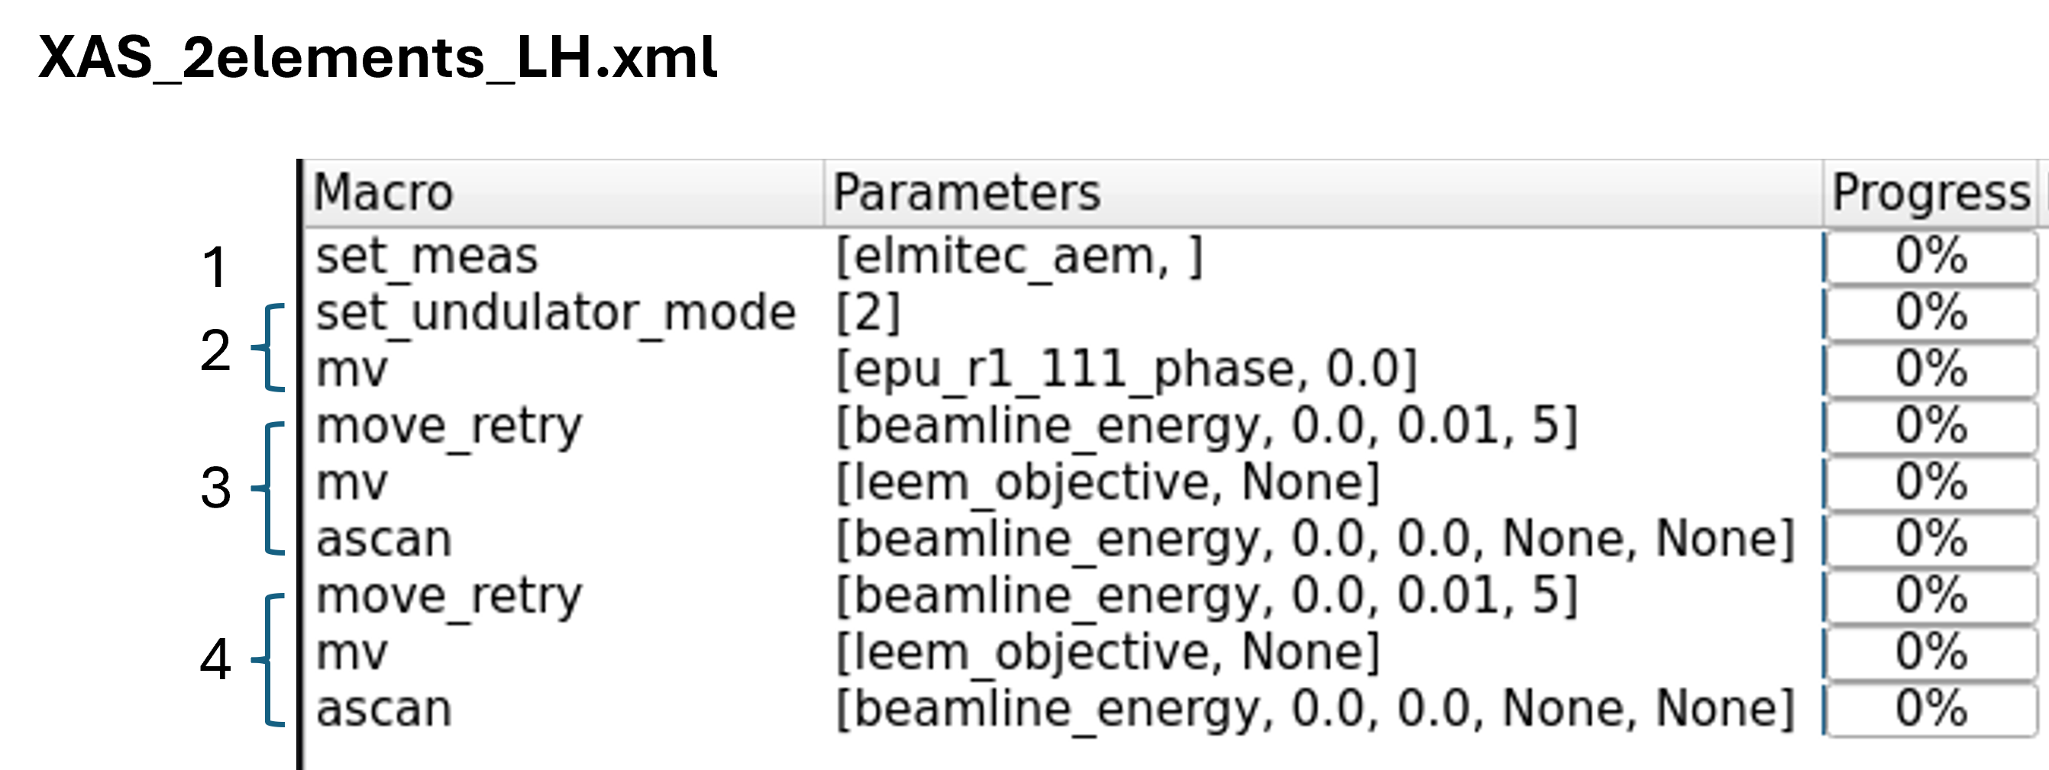Click progress bar of the epu_r1_111_phase row
This screenshot has height=770, width=2049.
tap(1931, 369)
